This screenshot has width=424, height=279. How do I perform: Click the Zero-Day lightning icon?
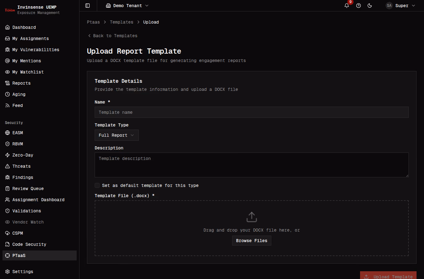7,155
